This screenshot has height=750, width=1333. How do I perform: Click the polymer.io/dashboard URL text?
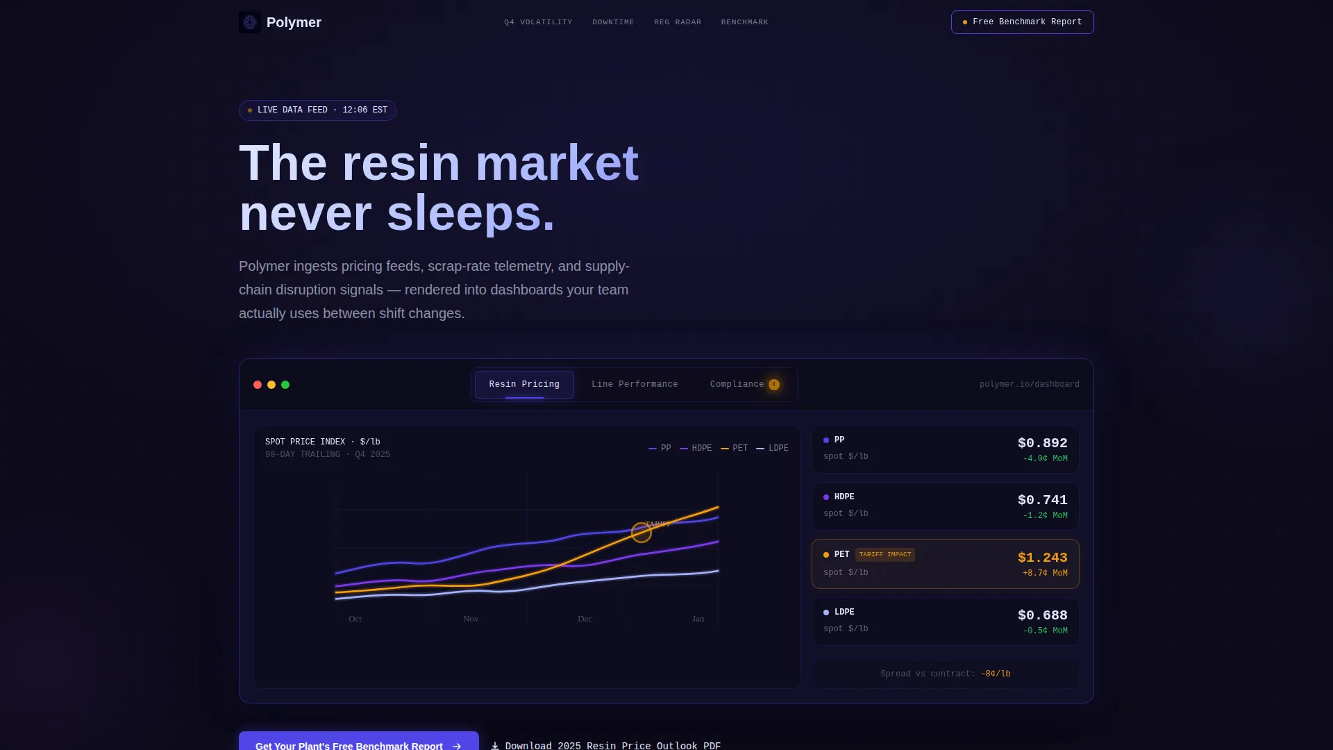pyautogui.click(x=1029, y=385)
